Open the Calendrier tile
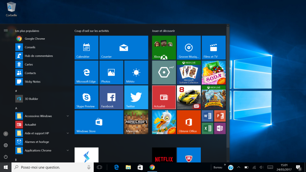The height and width of the screenshot is (172, 306). coord(86,48)
